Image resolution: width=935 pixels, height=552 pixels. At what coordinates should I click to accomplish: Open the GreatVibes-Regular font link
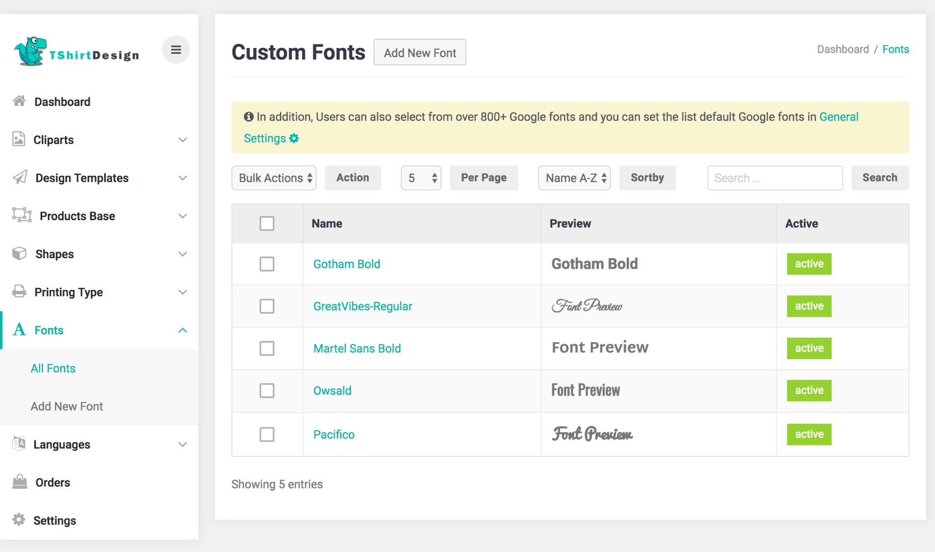pyautogui.click(x=362, y=306)
